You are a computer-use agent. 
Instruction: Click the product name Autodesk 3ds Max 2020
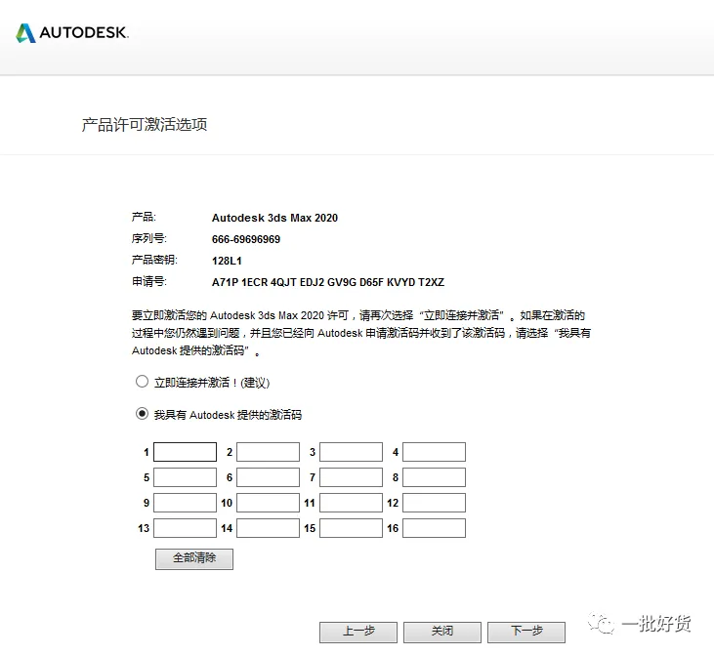click(x=274, y=218)
